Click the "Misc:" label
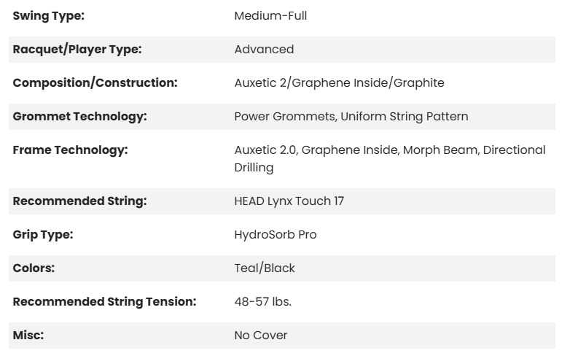This screenshot has height=364, width=570. tap(28, 336)
